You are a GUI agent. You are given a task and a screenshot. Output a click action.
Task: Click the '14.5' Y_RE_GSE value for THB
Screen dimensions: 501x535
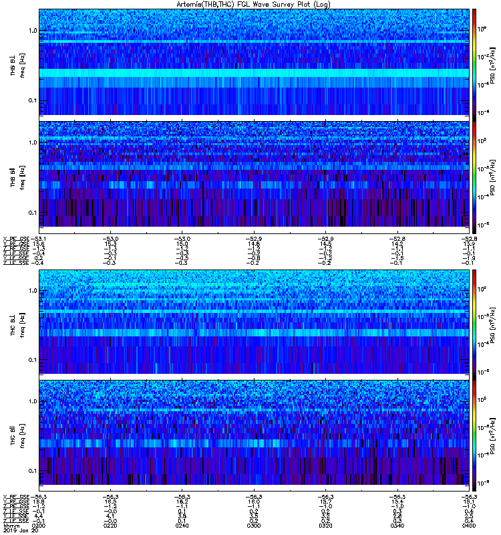(325, 243)
